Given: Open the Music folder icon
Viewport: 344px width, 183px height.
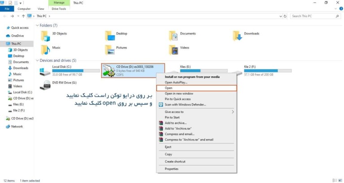Looking at the screenshot, I should tap(45, 49).
